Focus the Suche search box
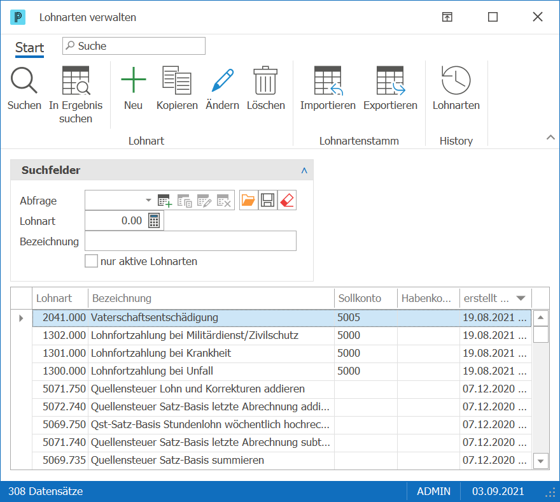560x502 pixels. (134, 46)
